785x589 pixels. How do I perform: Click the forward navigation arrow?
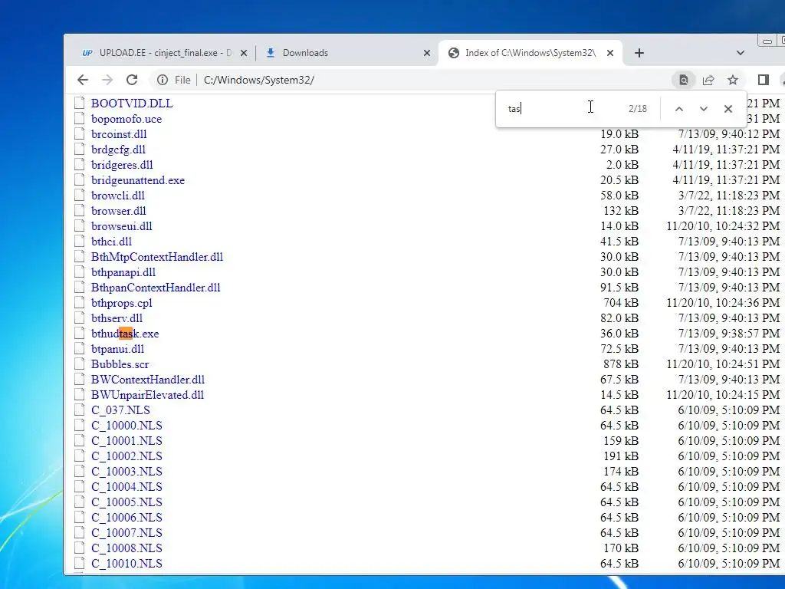[x=107, y=80]
